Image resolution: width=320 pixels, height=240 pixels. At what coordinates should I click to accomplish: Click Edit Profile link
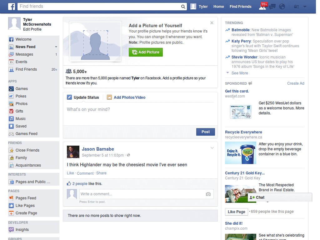pos(32,29)
